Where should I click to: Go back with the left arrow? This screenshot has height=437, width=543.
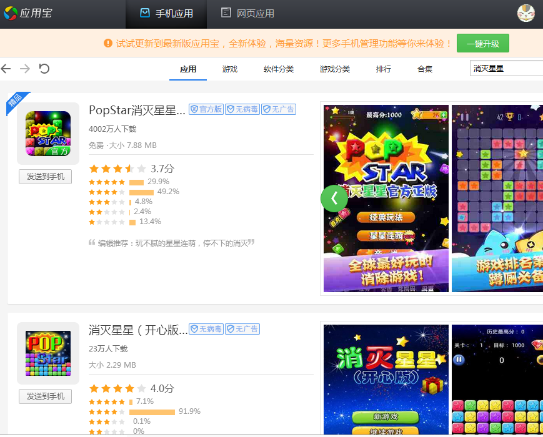point(6,69)
